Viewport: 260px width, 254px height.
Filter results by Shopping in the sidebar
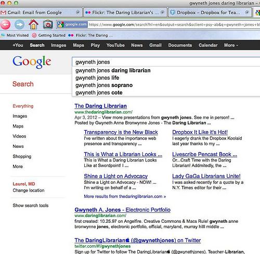22,156
